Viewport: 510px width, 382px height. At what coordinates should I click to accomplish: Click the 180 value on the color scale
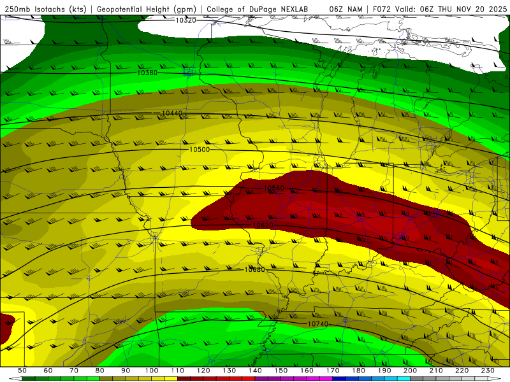(x=358, y=371)
